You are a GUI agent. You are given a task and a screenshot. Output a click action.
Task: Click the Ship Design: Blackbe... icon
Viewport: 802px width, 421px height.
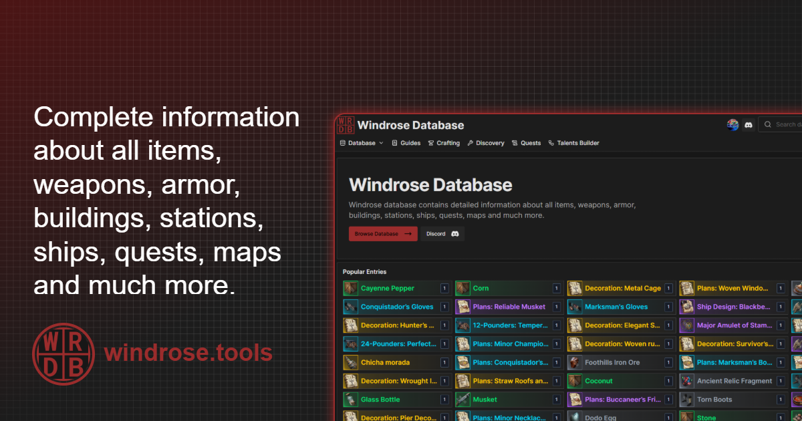(687, 307)
